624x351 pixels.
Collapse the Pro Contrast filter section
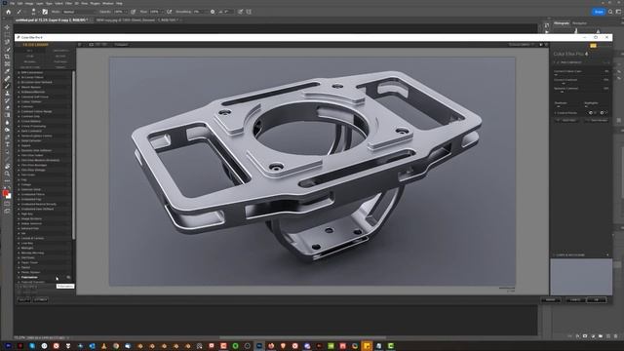555,62
